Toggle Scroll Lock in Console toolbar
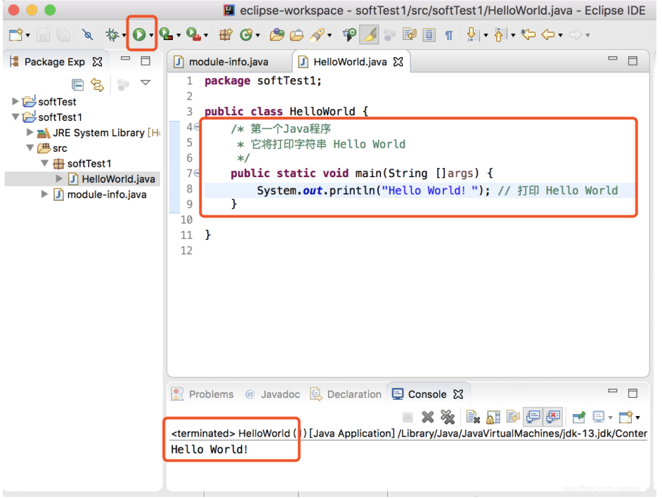 (493, 417)
